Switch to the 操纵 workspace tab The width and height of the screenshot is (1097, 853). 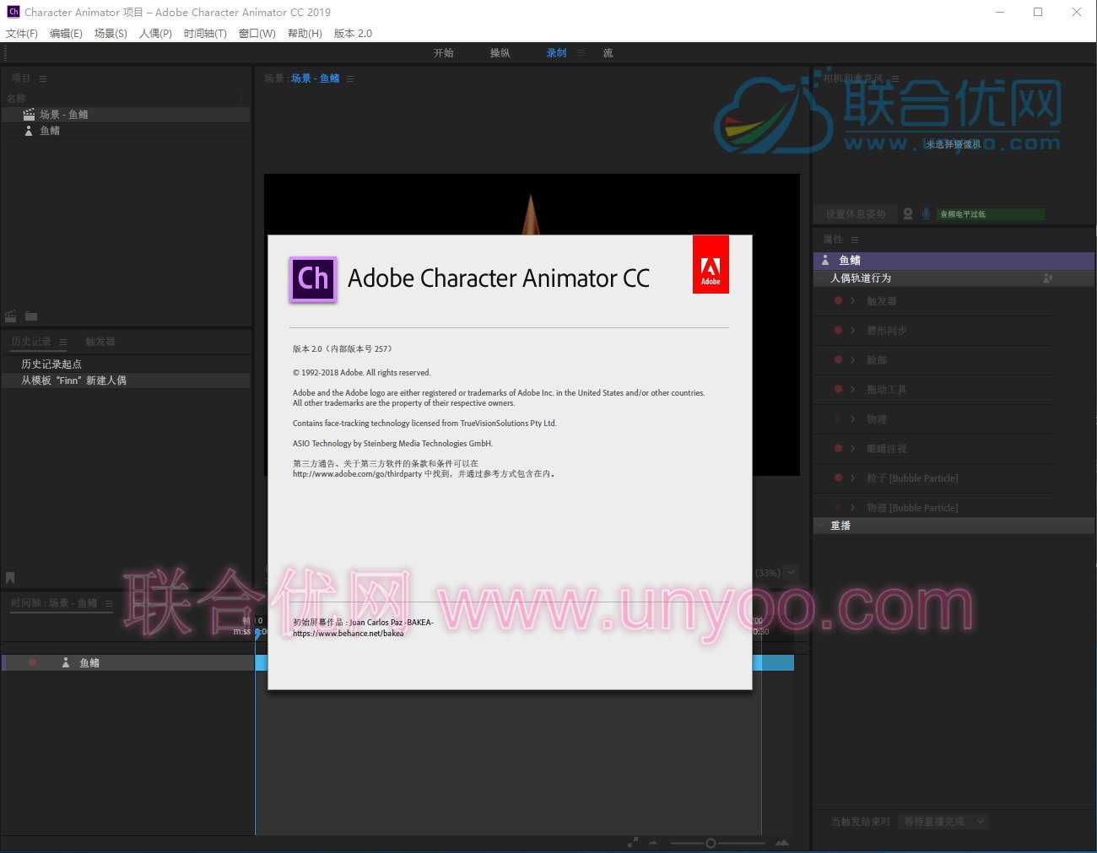pos(500,53)
